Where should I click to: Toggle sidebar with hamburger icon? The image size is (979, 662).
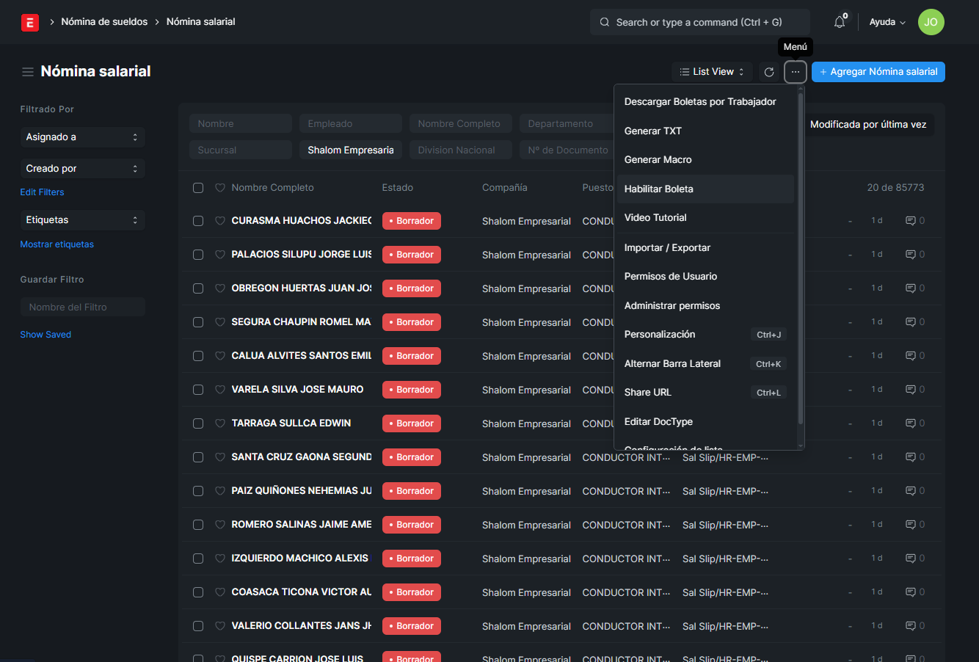pyautogui.click(x=28, y=72)
